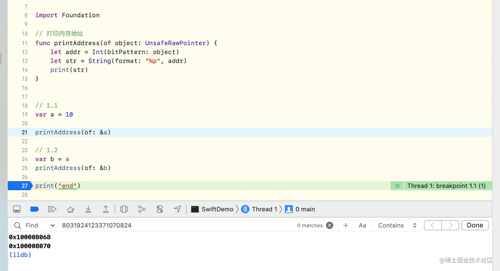
Task: Open the Contains match-type dropdown
Action: pyautogui.click(x=397, y=225)
